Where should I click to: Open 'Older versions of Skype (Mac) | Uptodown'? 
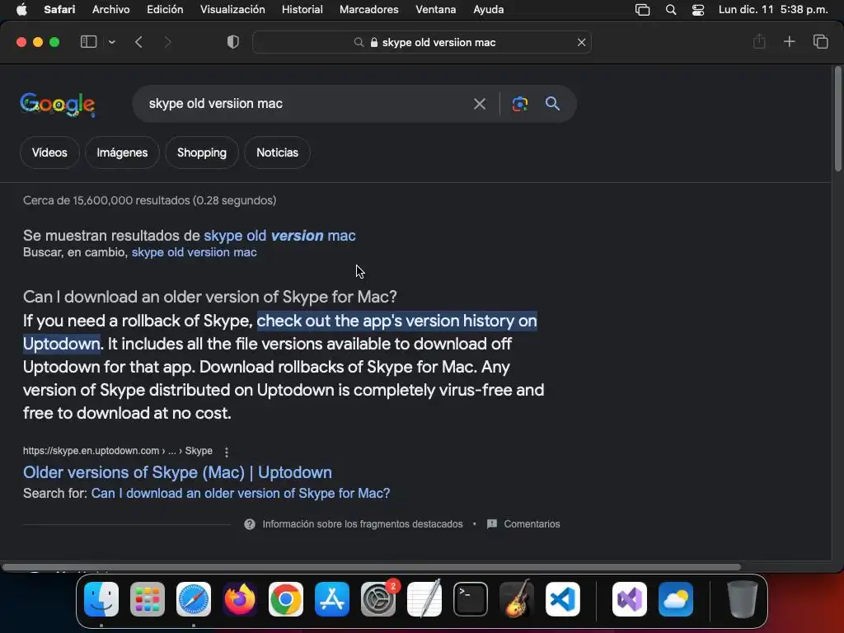tap(178, 472)
